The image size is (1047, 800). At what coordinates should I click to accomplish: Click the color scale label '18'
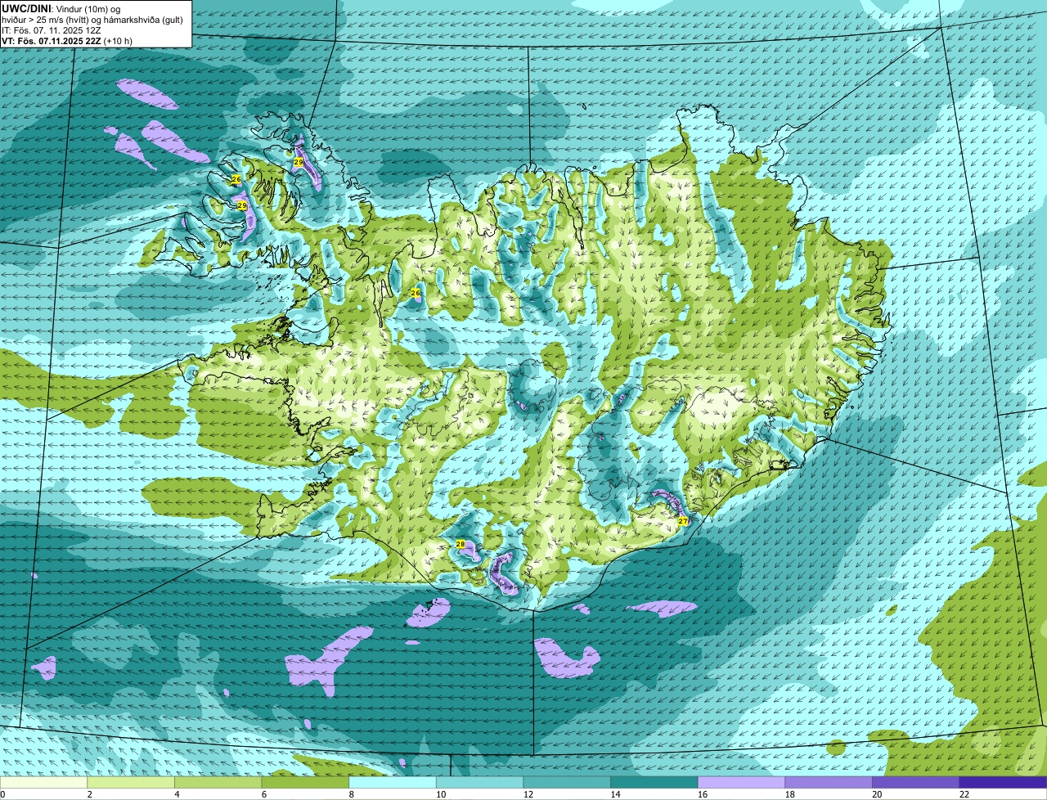coord(790,794)
